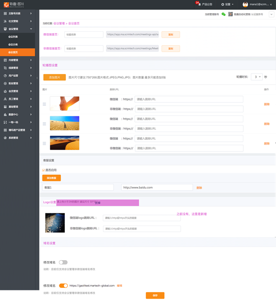Open the 产品公告 notification bell
276x301 pixels.
[x=199, y=4]
